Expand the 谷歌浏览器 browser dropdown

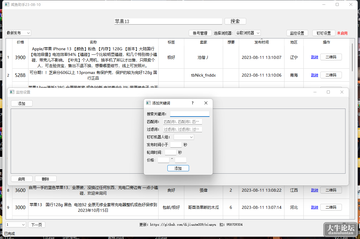tap(248, 33)
